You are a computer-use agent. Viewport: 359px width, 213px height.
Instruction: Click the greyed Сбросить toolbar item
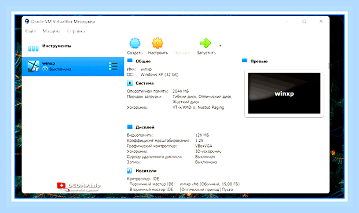(x=182, y=53)
